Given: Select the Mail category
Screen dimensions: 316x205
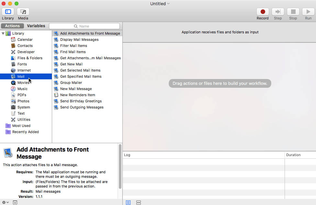Looking at the screenshot, I should tap(26, 76).
